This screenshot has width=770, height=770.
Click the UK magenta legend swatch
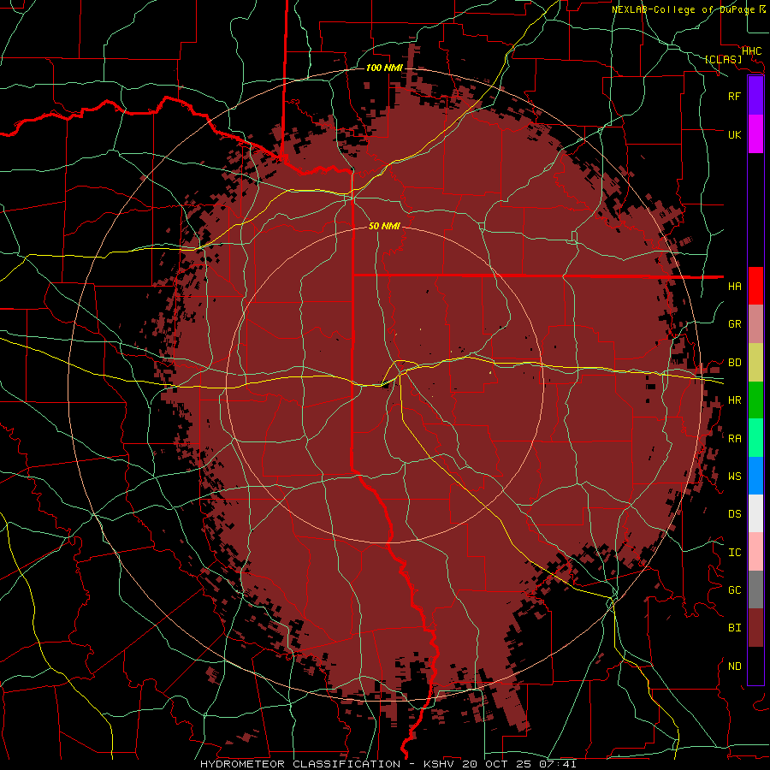755,134
